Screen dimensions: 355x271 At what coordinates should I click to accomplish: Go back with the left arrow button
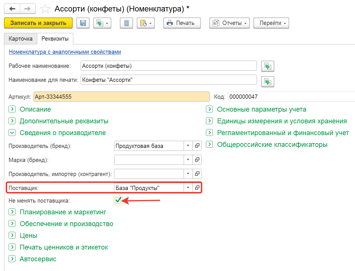coord(12,9)
